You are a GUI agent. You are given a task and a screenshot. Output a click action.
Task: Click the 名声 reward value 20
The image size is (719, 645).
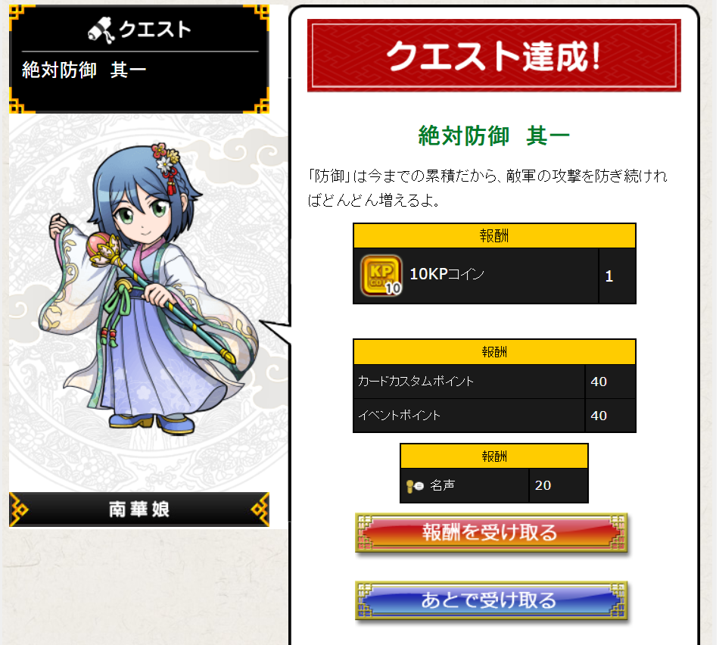543,485
